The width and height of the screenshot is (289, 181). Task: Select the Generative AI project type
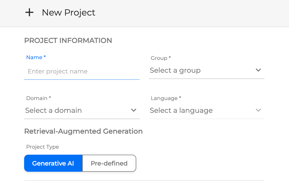[53, 163]
